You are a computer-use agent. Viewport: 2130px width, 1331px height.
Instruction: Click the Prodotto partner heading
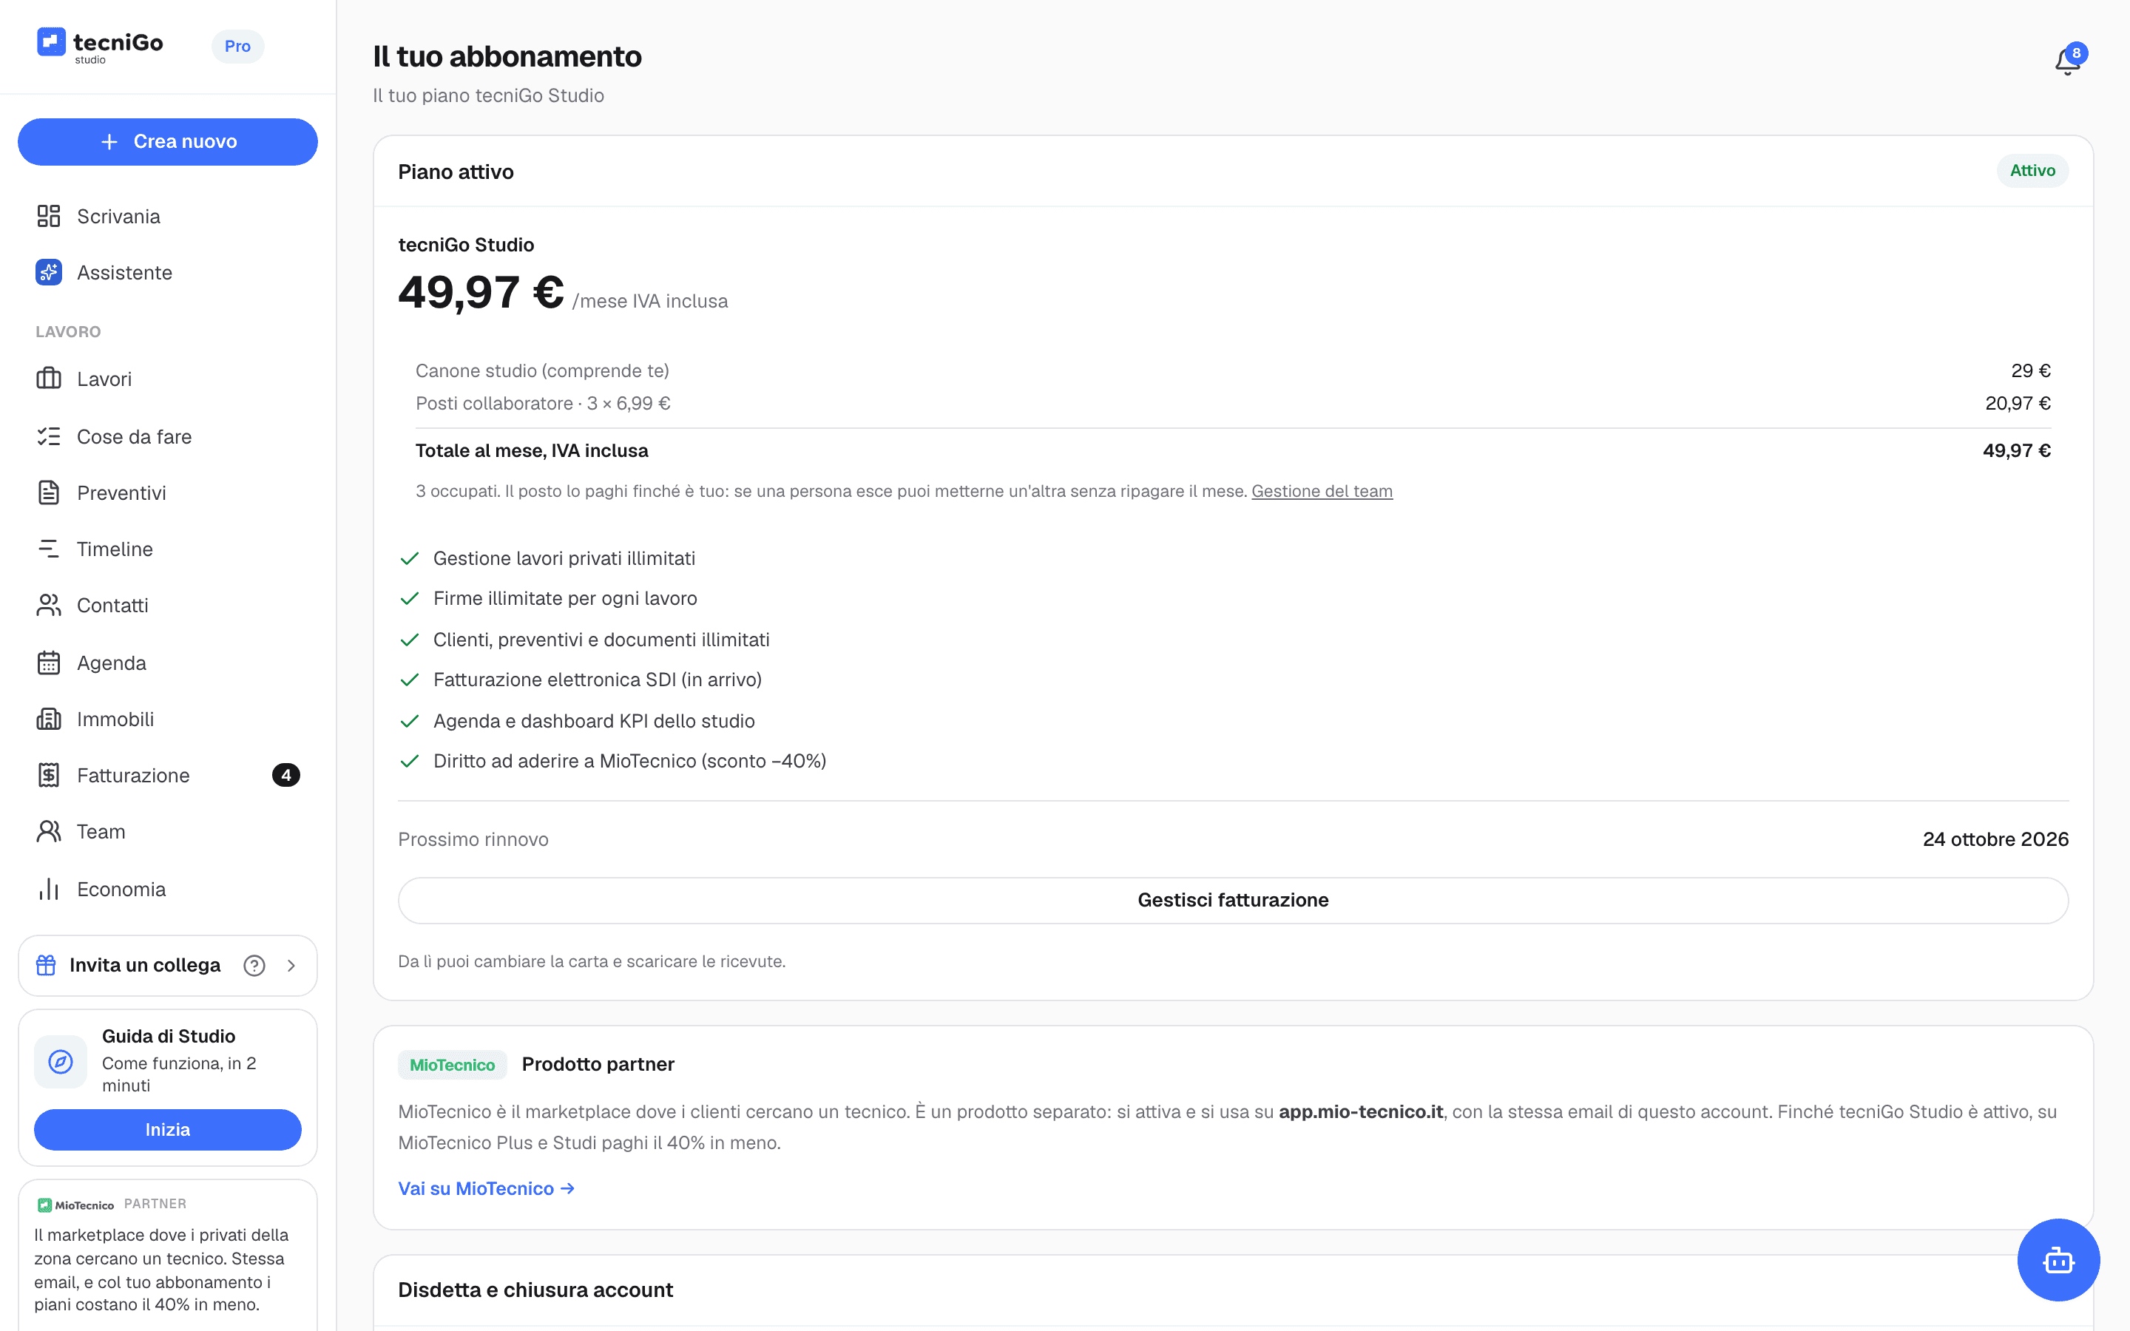click(598, 1064)
